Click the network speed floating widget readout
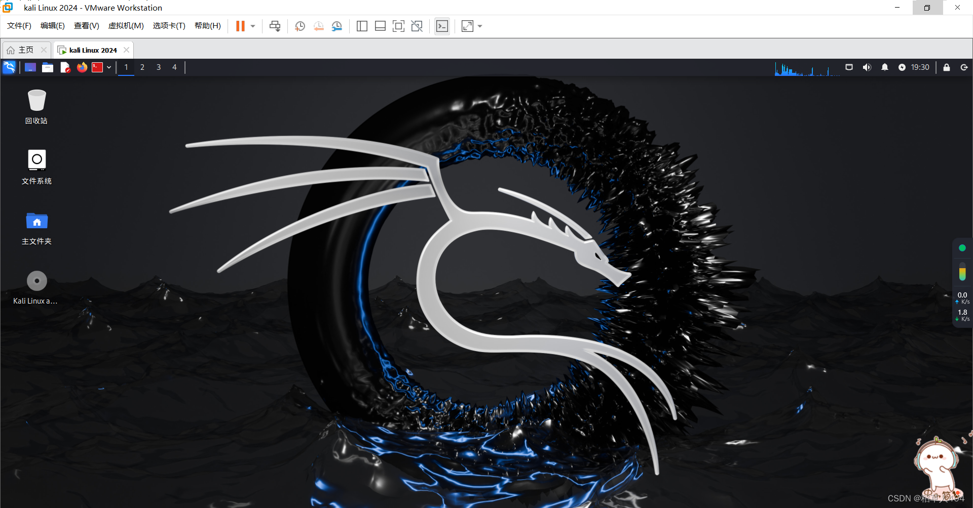 pyautogui.click(x=962, y=307)
